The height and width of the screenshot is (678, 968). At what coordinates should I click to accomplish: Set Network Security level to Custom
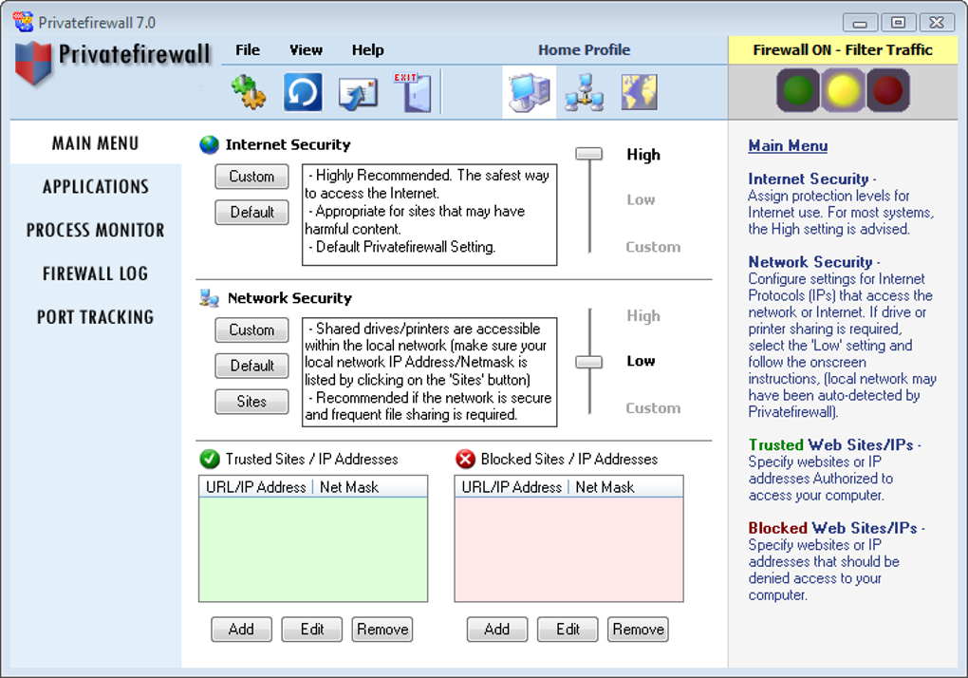pos(653,408)
